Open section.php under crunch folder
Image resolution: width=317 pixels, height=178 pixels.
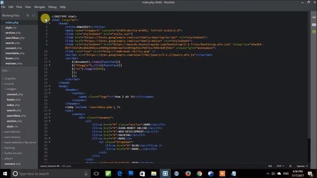(14, 121)
